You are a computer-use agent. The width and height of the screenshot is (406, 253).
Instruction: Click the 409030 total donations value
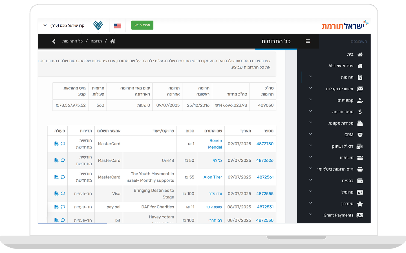coord(266,105)
